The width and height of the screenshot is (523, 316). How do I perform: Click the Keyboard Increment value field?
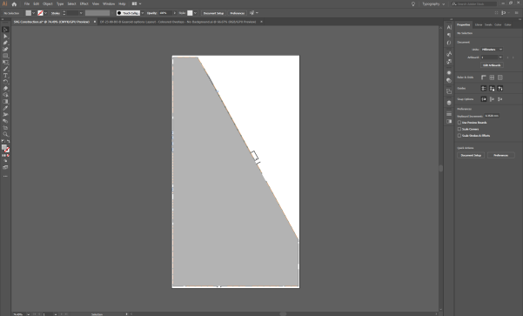(x=492, y=116)
